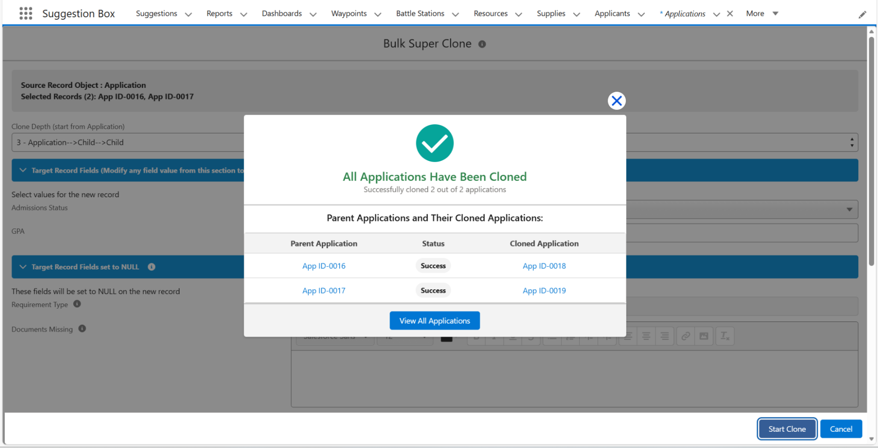Open the App Launcher grid icon

(25, 14)
